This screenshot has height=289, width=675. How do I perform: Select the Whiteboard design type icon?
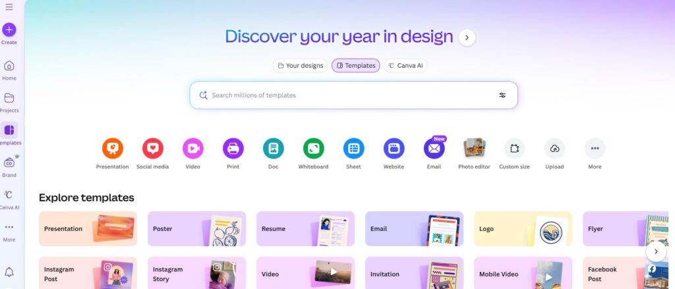point(313,148)
